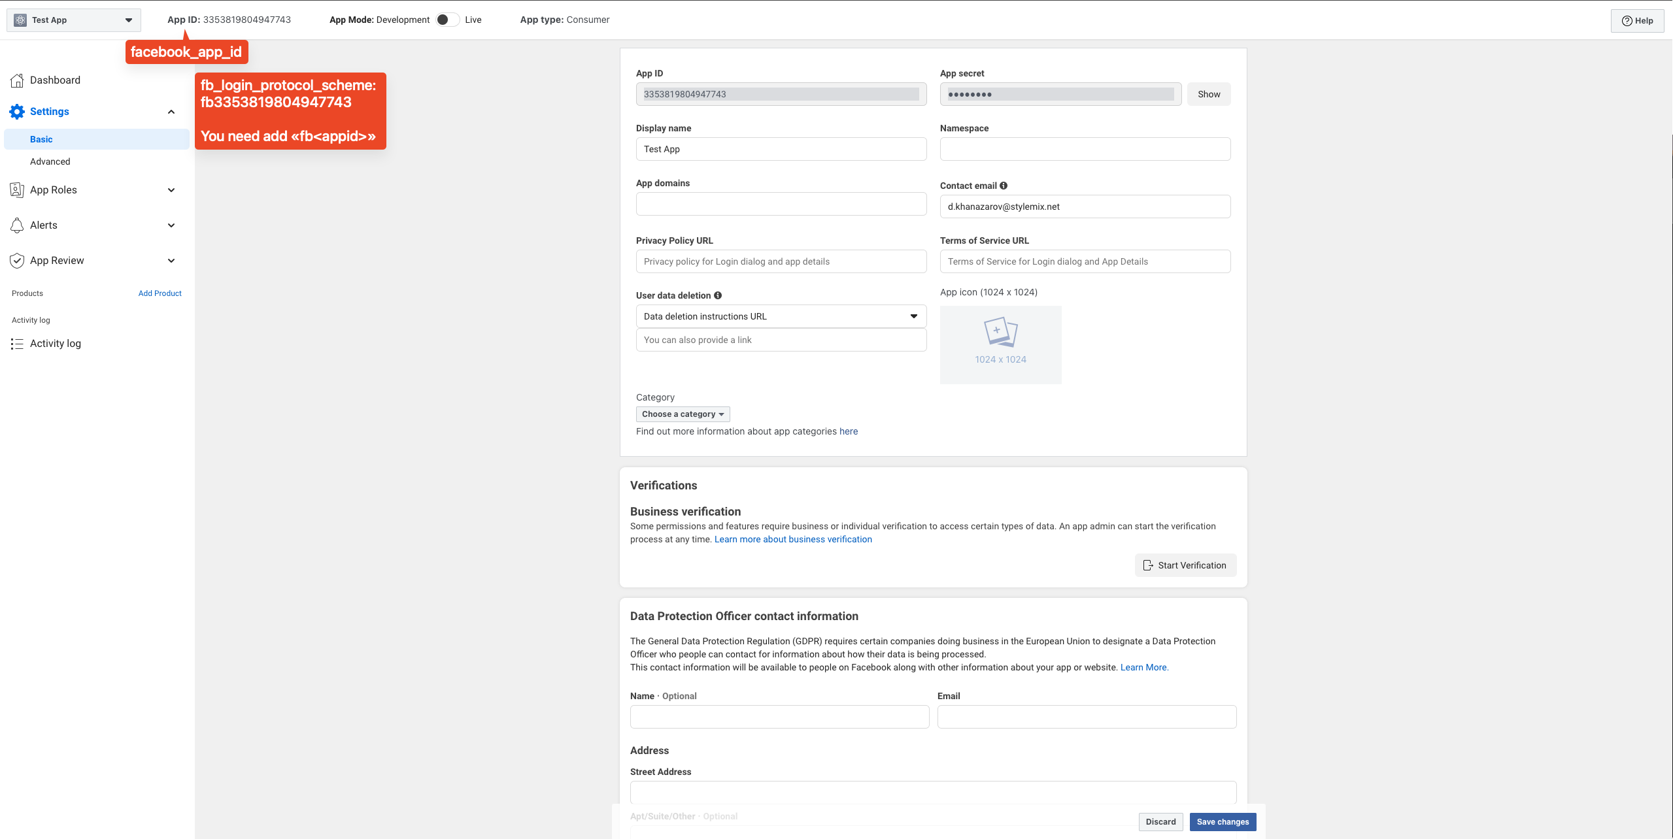Collapse the Settings section chevron
Image resolution: width=1673 pixels, height=839 pixels.
click(171, 112)
